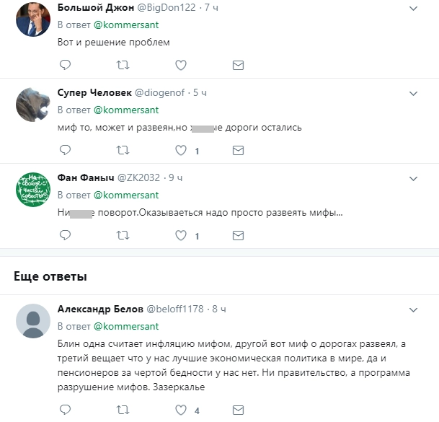
Task: Open Александр Белов's profile name link
Action: tap(100, 309)
